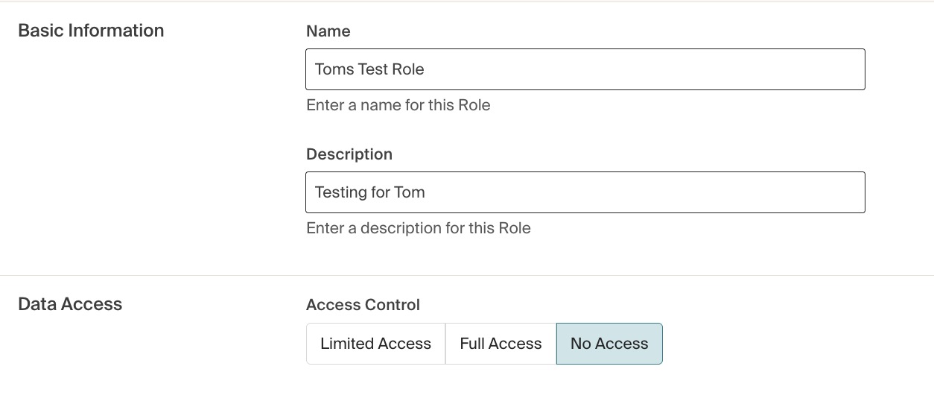This screenshot has height=416, width=934.
Task: Click the highlighted No Access option
Action: coord(609,344)
